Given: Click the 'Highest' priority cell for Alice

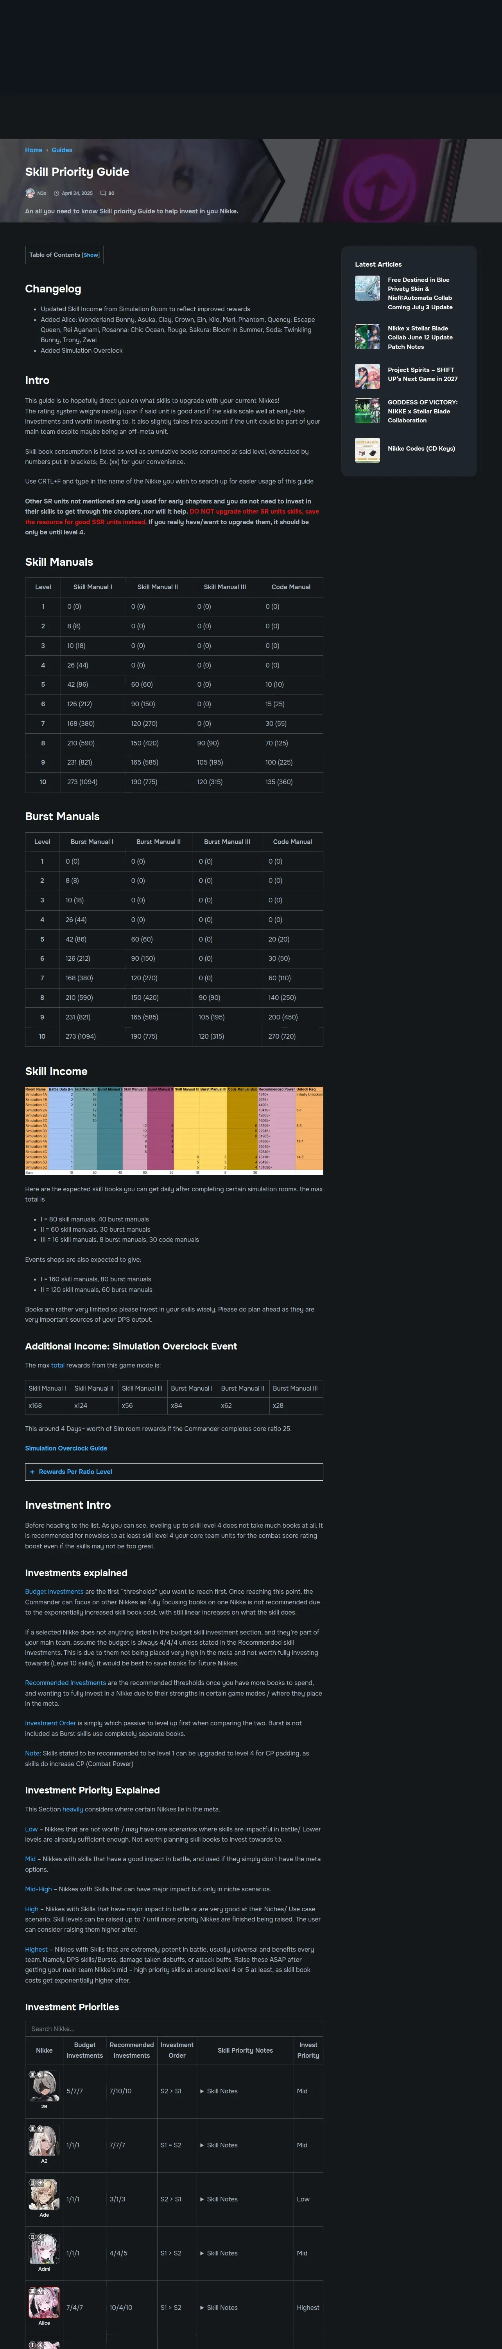Looking at the screenshot, I should click(308, 2308).
